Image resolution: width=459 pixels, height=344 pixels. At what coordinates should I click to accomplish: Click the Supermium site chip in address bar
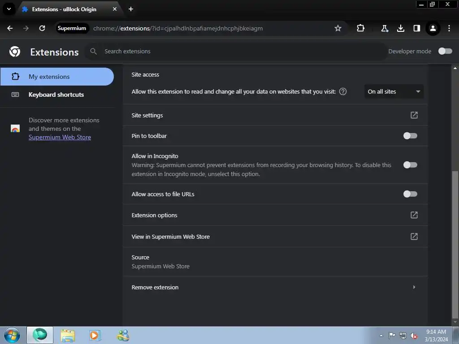click(x=72, y=28)
